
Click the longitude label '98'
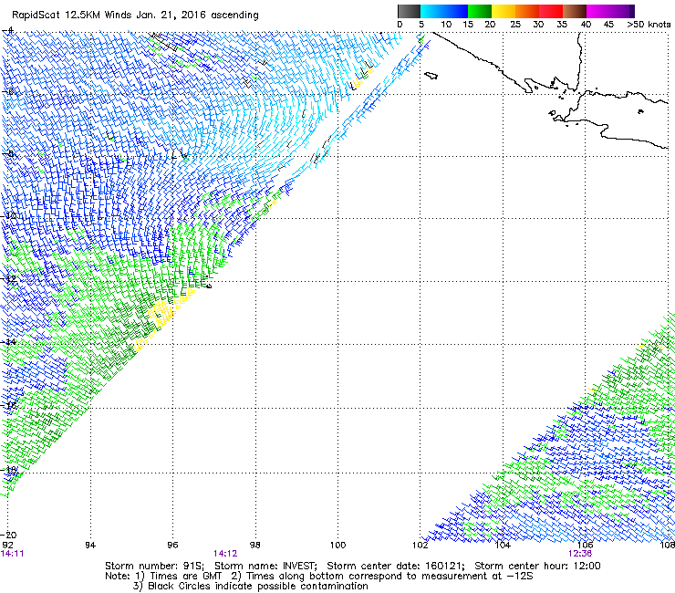[x=255, y=546]
